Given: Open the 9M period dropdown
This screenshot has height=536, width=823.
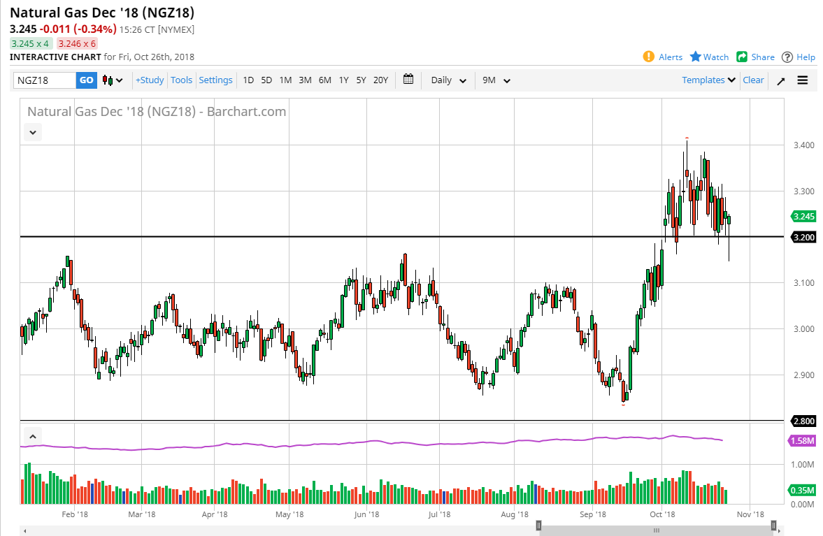Looking at the screenshot, I should tap(496, 80).
